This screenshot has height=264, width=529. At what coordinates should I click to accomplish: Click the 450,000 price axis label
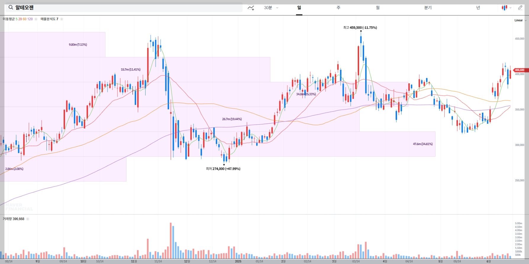tap(520, 39)
